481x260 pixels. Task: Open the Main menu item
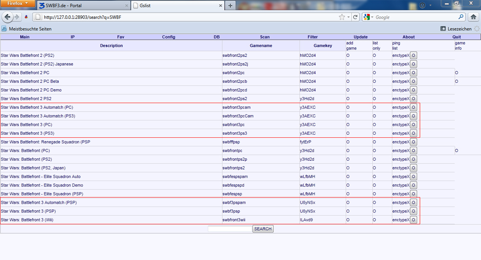point(25,37)
